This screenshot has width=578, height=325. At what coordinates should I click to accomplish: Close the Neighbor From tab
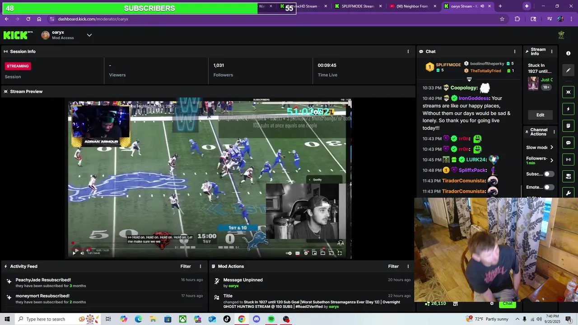coord(435,6)
